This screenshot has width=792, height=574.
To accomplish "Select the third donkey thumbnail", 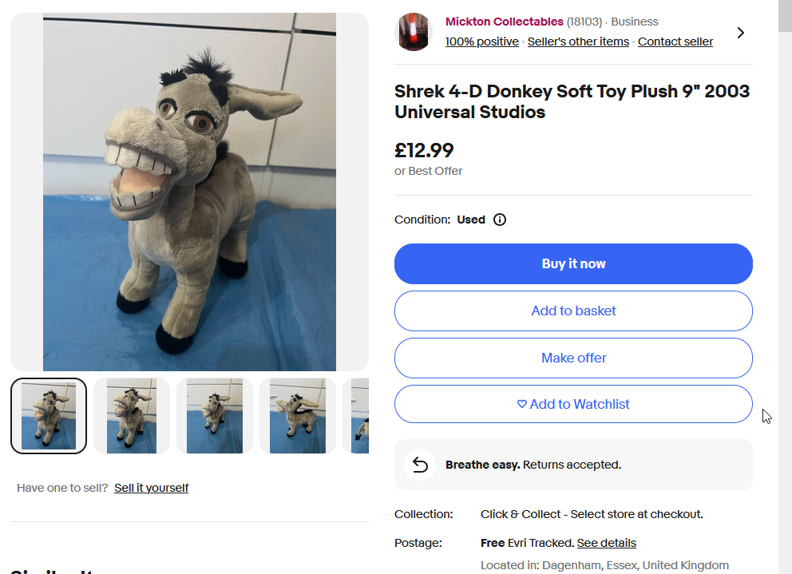I will click(215, 416).
